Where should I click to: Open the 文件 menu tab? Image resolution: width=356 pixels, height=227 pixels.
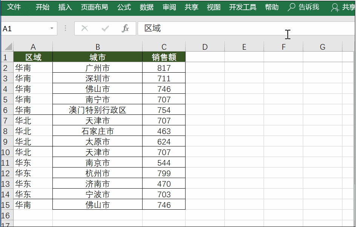(14, 7)
